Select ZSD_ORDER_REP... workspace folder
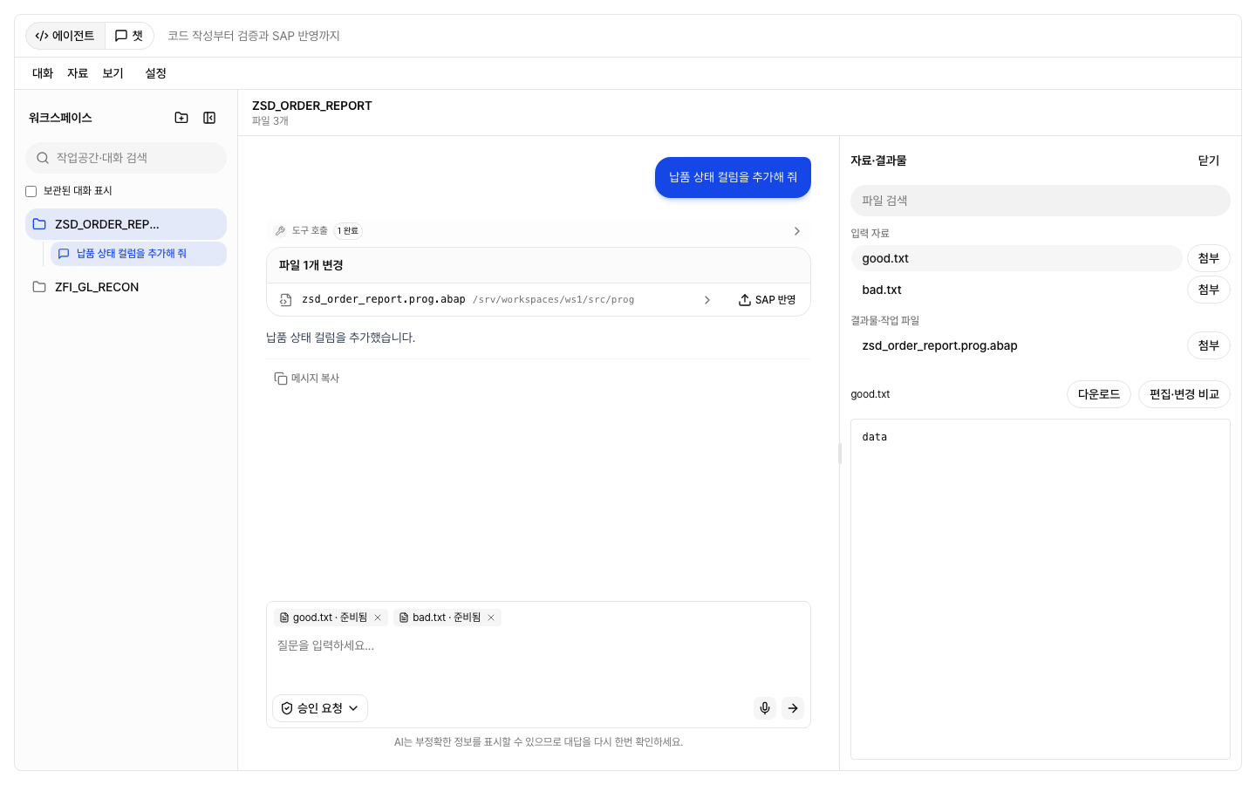 pos(126,224)
